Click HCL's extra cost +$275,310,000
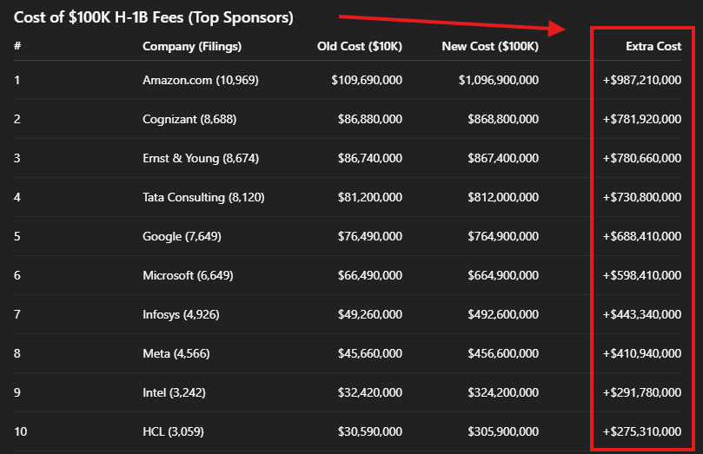The image size is (703, 454). (x=641, y=431)
